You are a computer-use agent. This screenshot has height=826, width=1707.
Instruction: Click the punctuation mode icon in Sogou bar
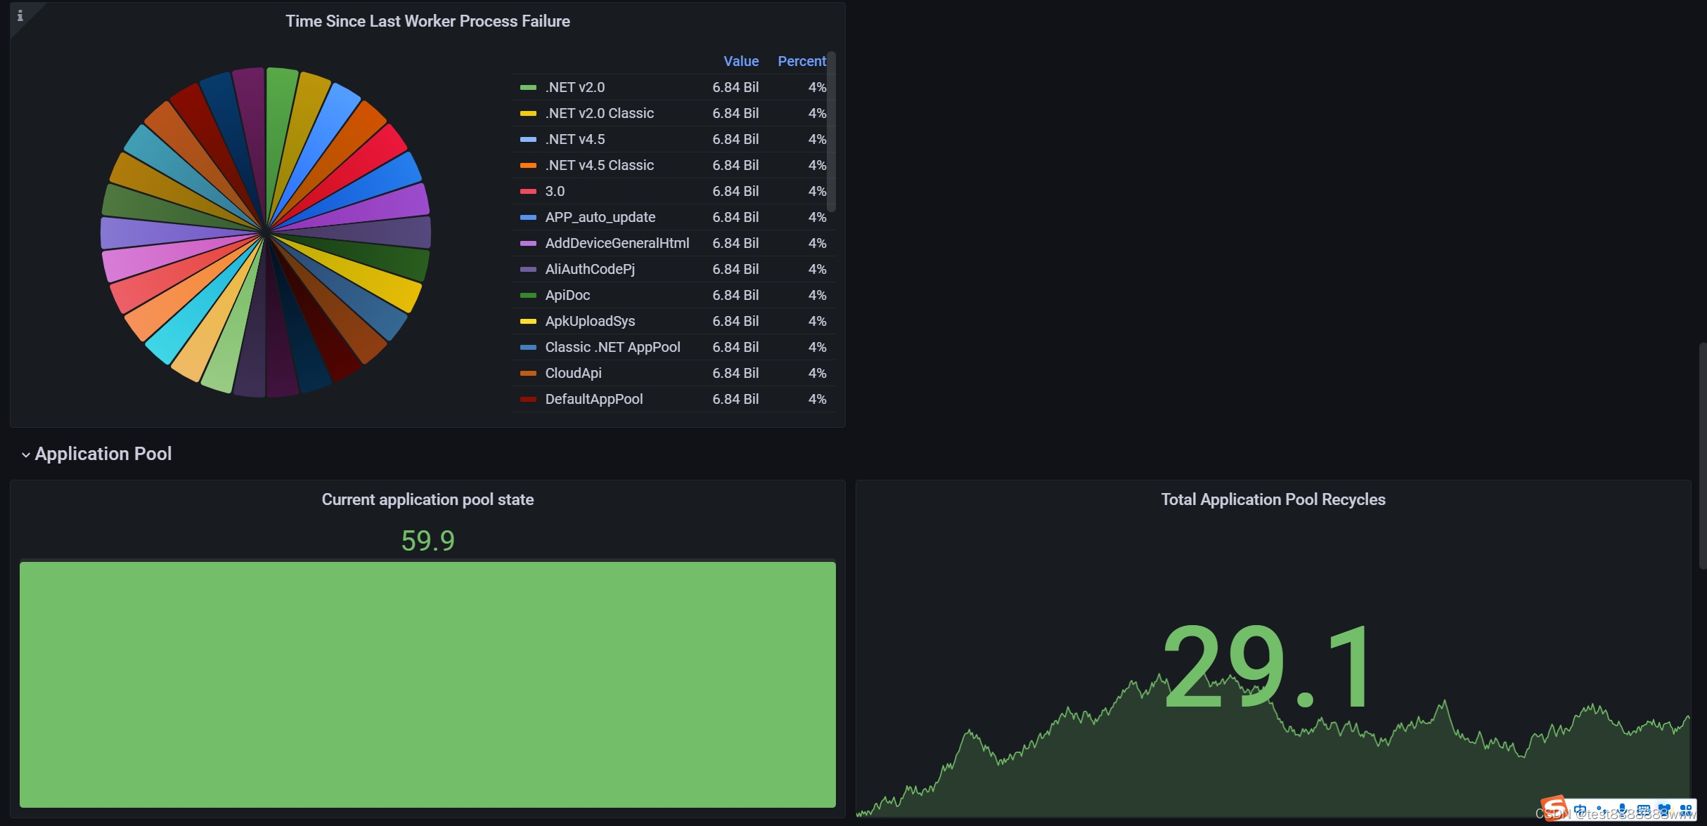coord(1600,810)
